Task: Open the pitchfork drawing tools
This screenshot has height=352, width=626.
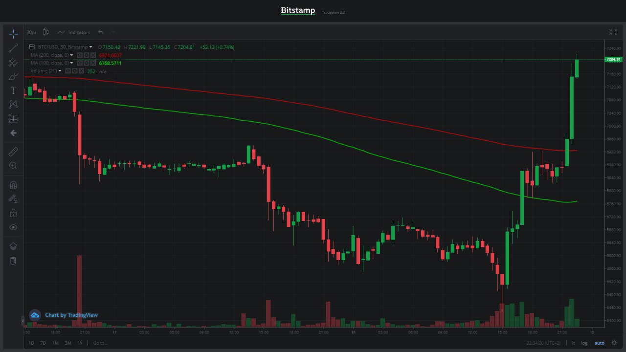Action: click(13, 63)
